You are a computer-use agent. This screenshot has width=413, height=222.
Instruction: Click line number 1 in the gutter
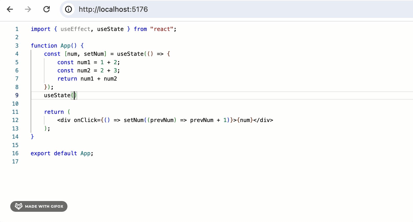17,29
